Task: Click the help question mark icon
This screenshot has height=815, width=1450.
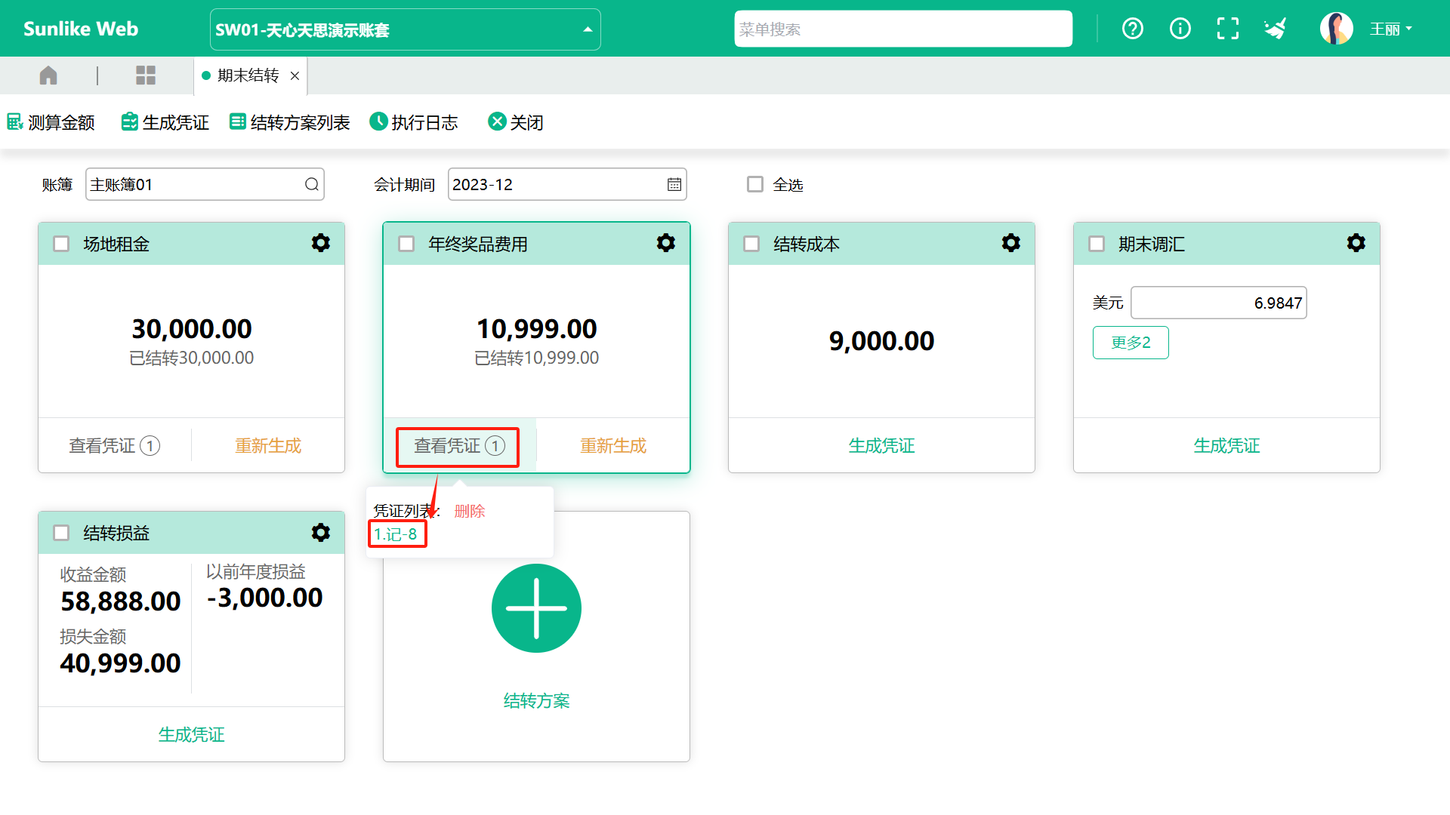Action: tap(1133, 29)
